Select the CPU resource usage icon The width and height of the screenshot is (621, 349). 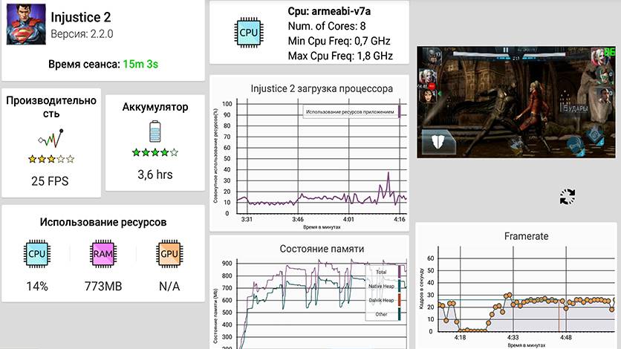[x=35, y=254]
